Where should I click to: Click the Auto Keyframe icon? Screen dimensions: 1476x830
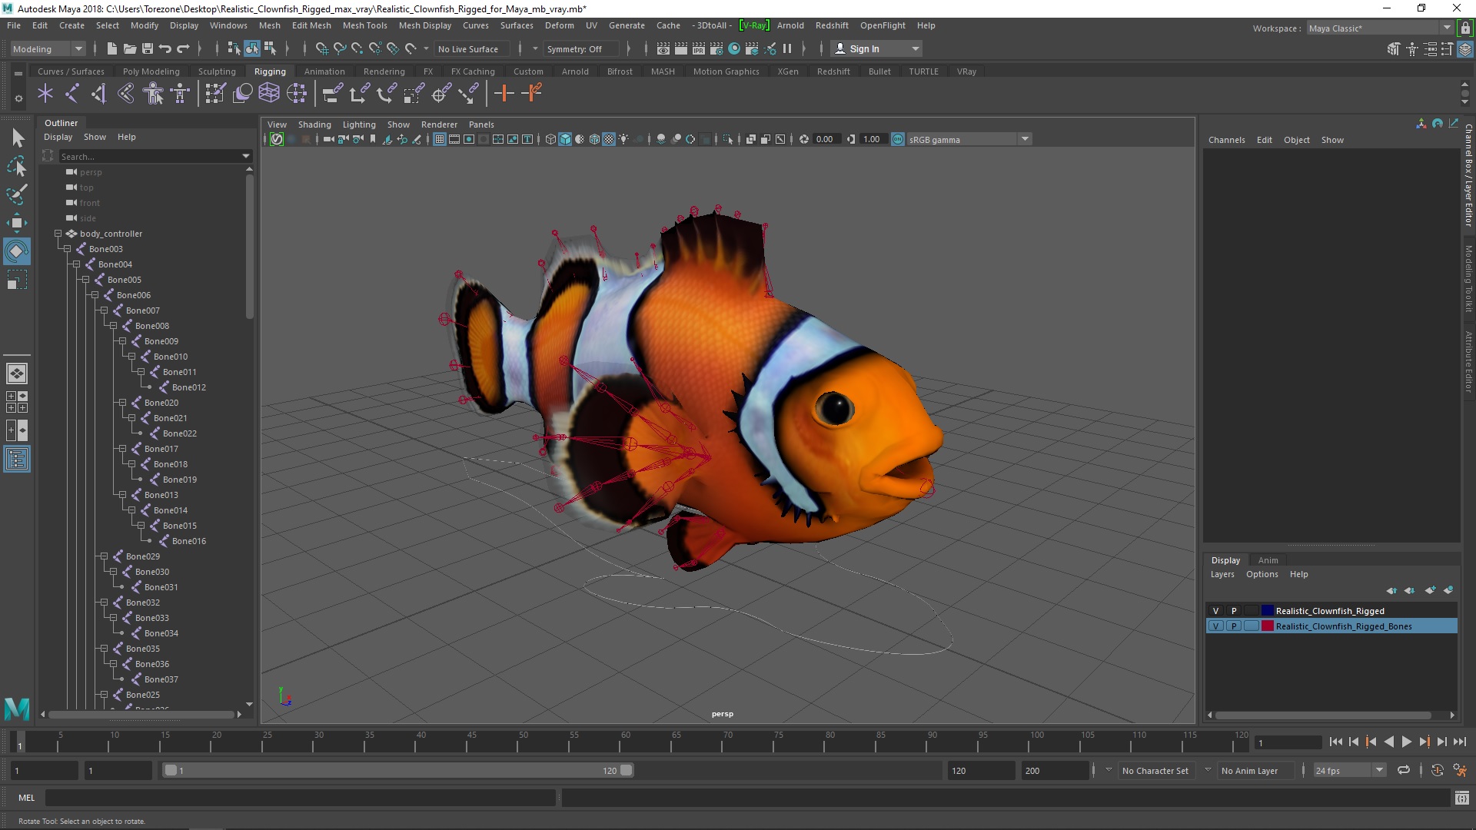click(x=1438, y=770)
